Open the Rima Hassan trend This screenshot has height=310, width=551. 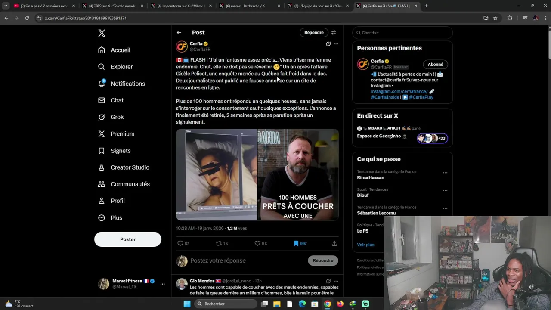(371, 177)
